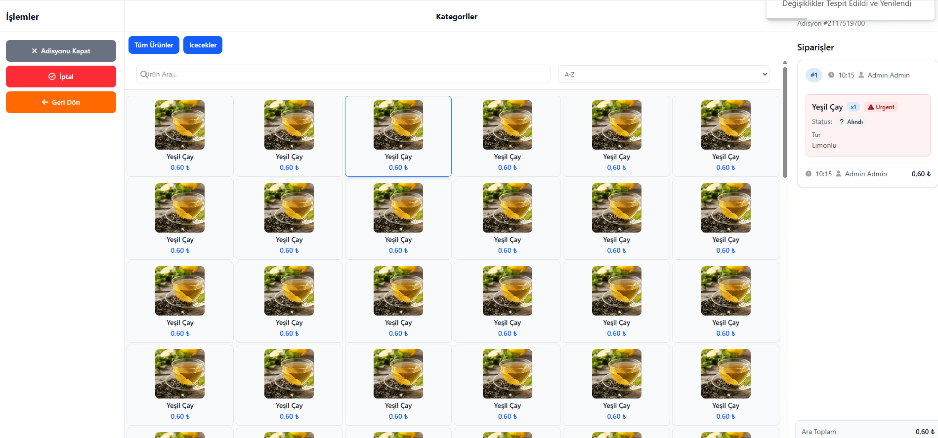Cancel the order with İptal button
This screenshot has height=438, width=938.
tap(61, 77)
